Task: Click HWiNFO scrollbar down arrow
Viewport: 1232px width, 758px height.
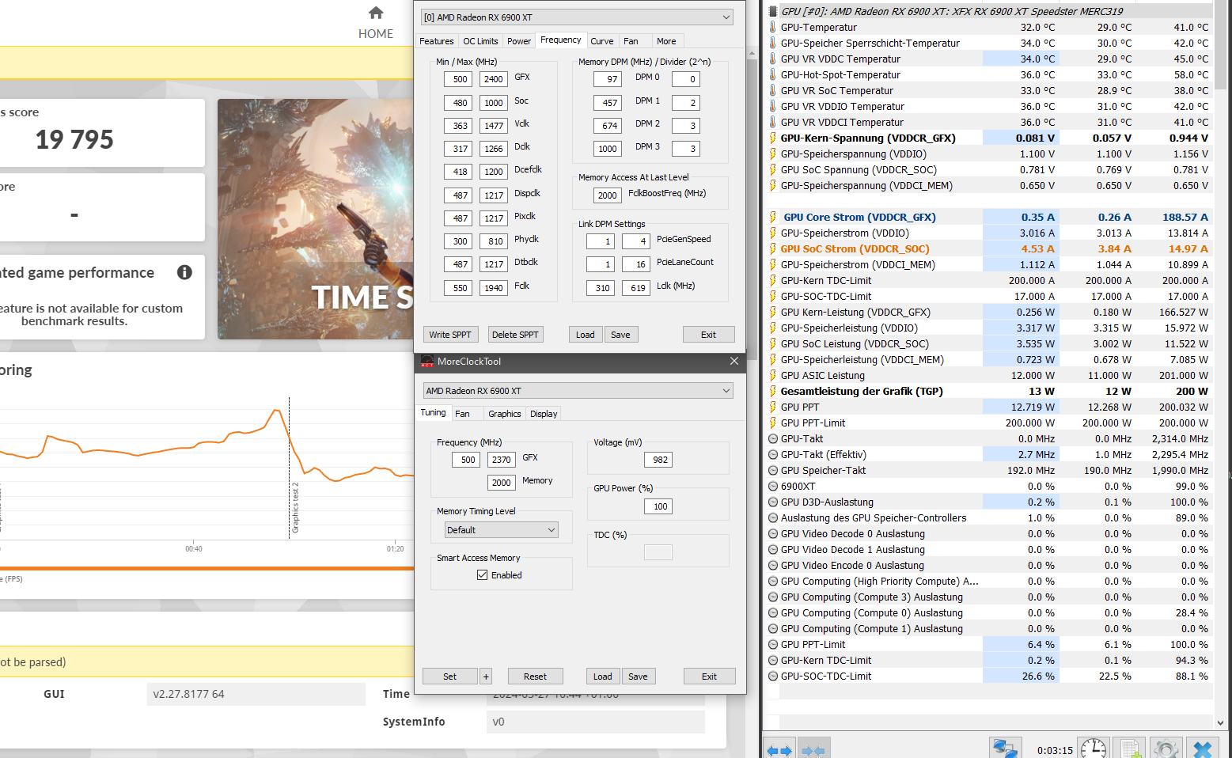Action: click(x=1220, y=722)
